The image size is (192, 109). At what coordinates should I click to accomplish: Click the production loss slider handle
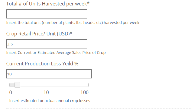(x=18, y=85)
